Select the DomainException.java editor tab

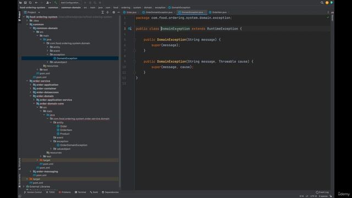coord(192,12)
